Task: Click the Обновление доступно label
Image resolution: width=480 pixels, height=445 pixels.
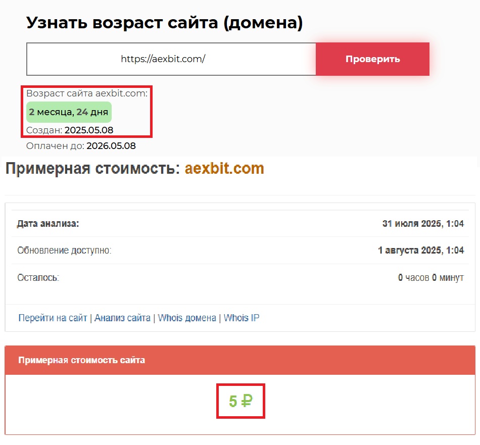Action: tap(64, 251)
